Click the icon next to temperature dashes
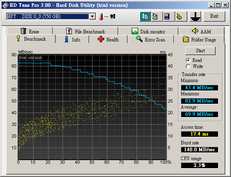Screen dimensions: 231x177 tap(113, 16)
